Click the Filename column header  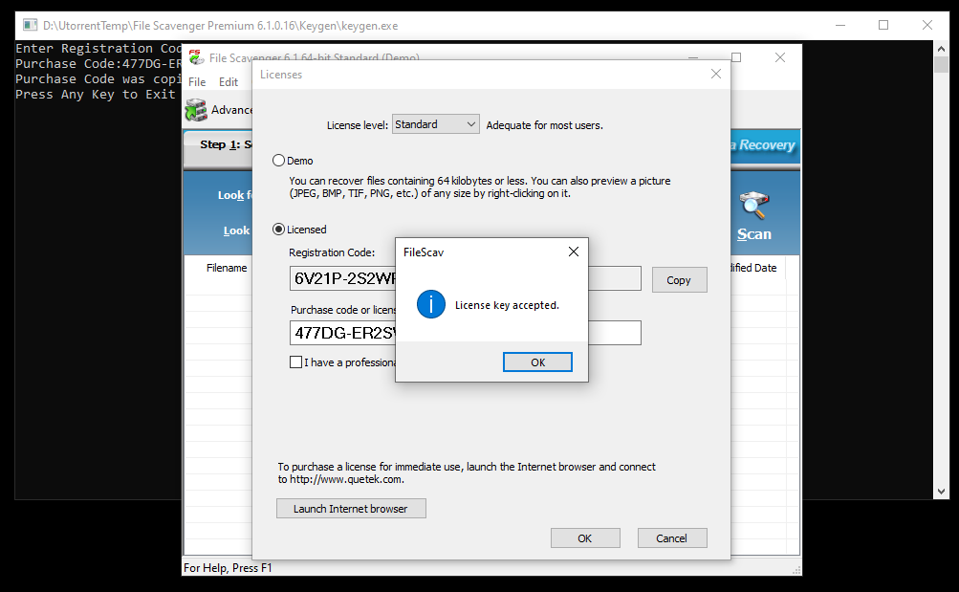(x=227, y=268)
